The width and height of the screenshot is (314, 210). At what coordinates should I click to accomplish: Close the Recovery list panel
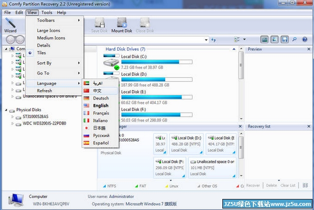(309, 126)
